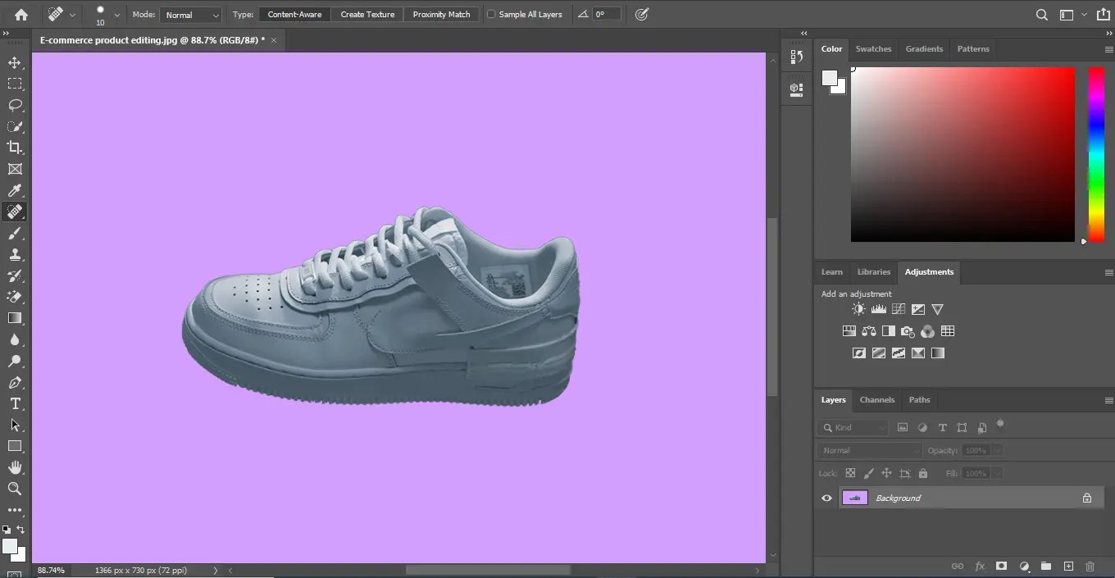This screenshot has width=1115, height=578.
Task: Select the Brush tool
Action: pyautogui.click(x=15, y=233)
